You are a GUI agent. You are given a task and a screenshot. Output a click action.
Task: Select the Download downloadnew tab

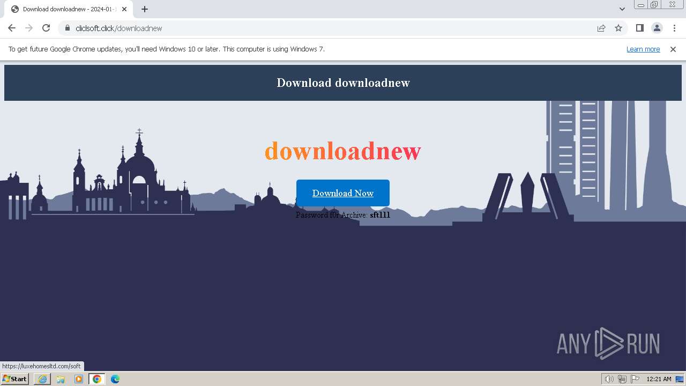click(x=69, y=9)
